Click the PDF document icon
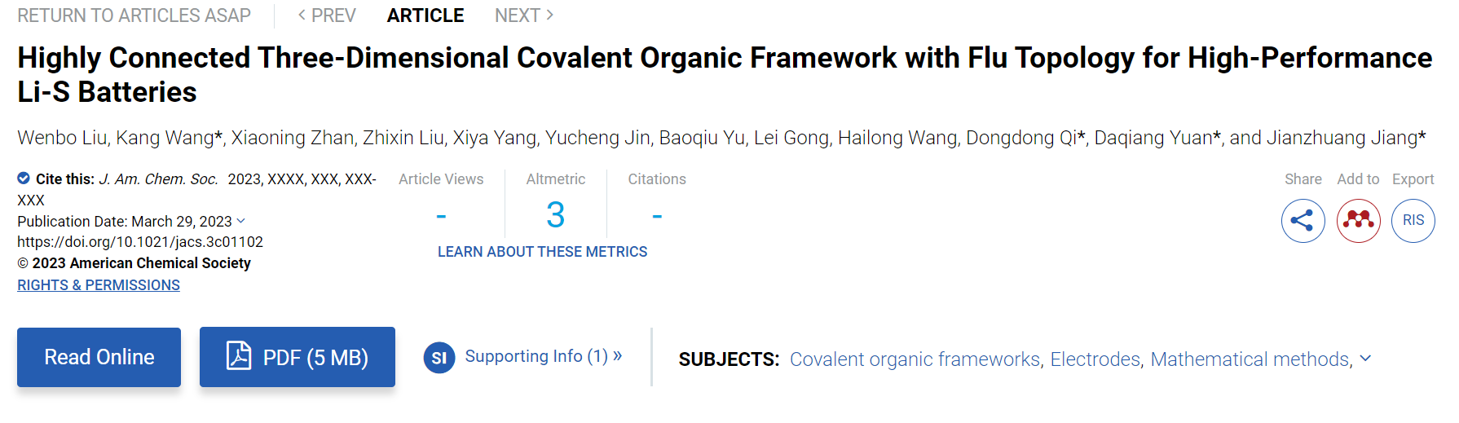This screenshot has width=1459, height=423. pos(238,356)
